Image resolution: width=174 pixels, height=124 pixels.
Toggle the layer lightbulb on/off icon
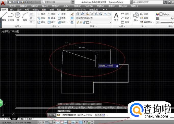point(78,22)
